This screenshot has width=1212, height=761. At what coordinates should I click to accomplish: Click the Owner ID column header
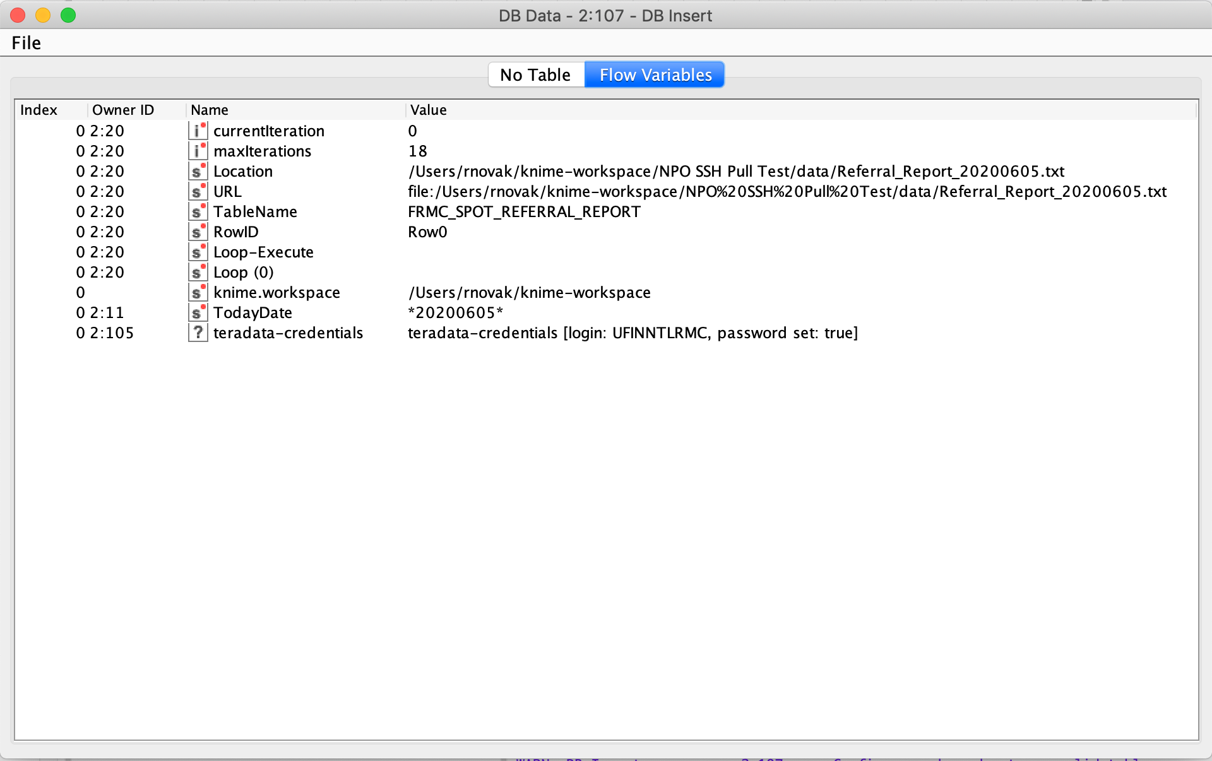(123, 110)
